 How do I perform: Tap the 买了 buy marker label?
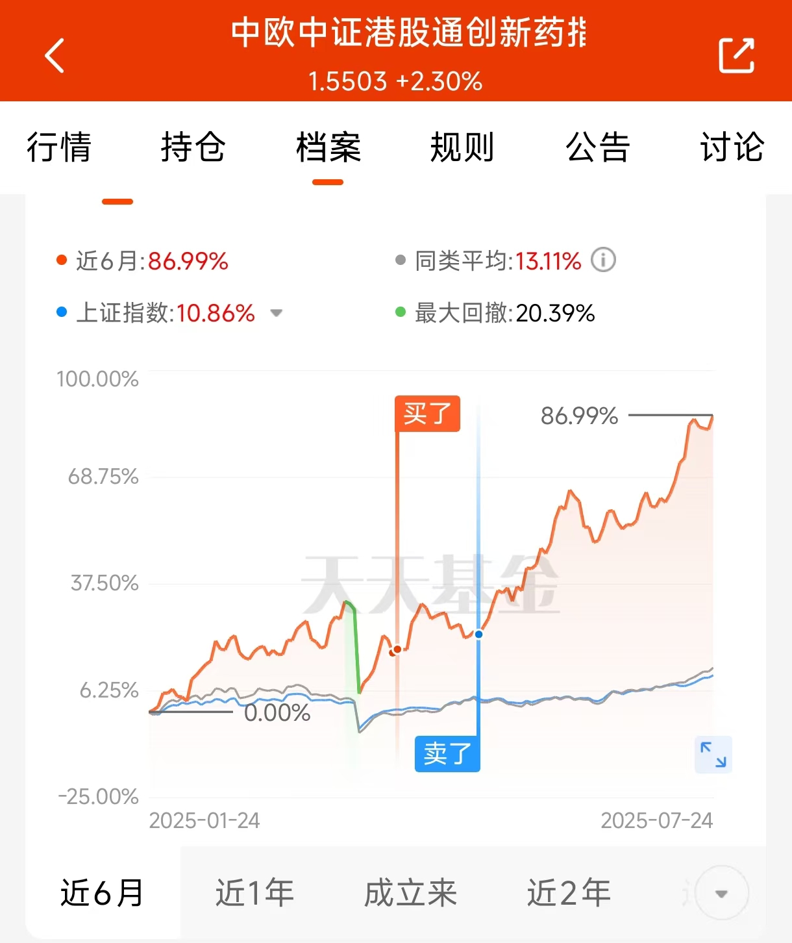[427, 414]
